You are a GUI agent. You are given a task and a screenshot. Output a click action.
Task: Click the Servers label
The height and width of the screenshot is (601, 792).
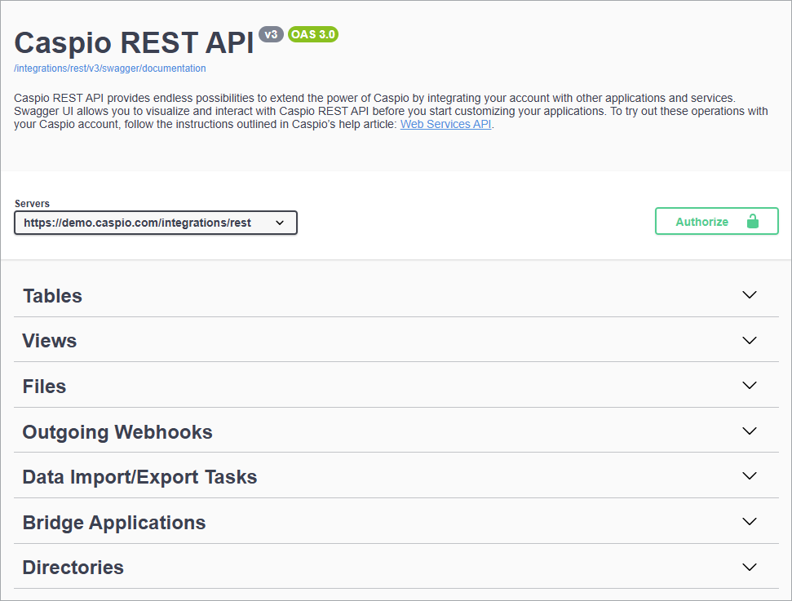32,204
